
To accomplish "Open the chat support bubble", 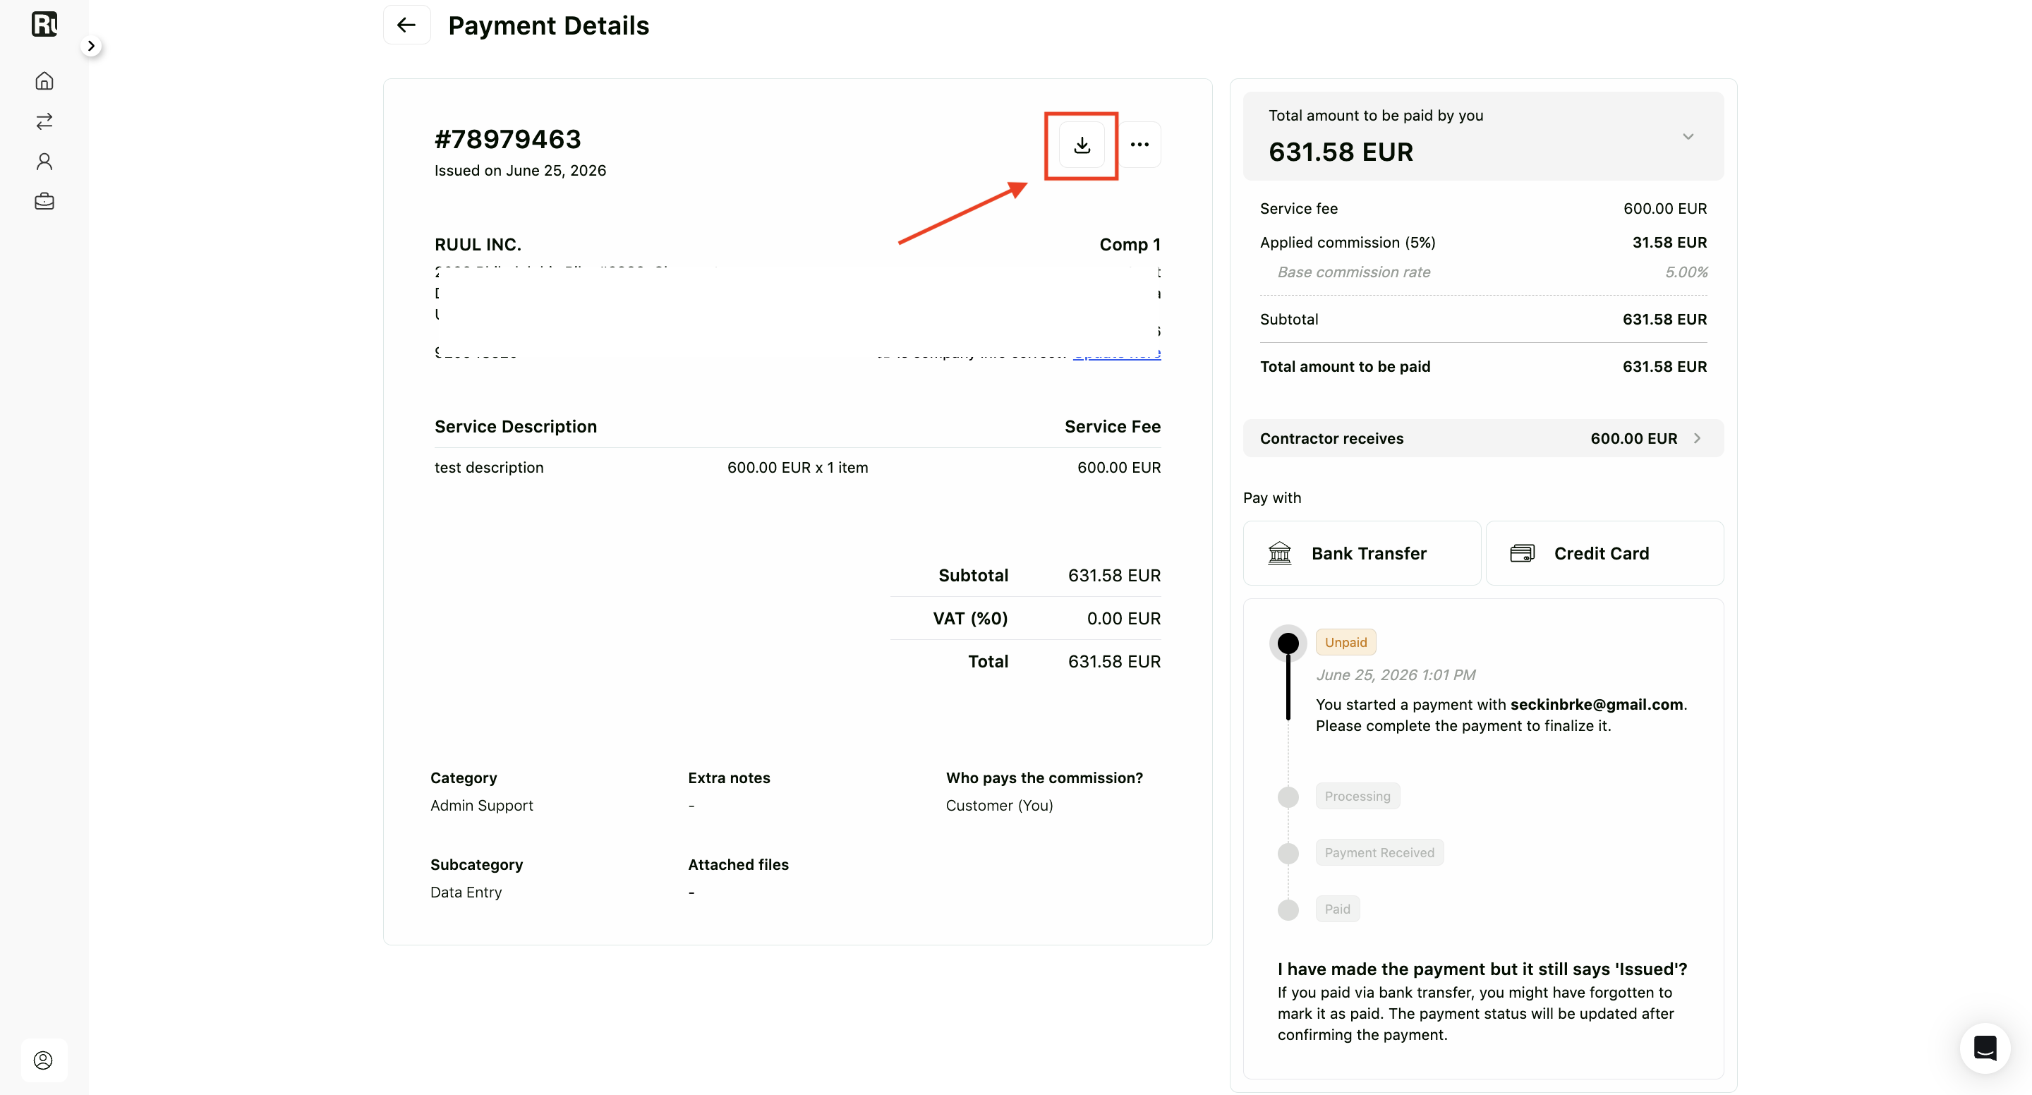I will (1985, 1048).
